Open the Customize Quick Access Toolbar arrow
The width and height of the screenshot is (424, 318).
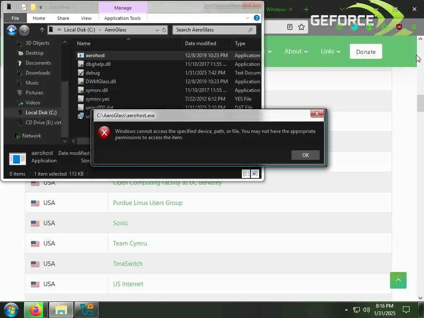coord(41,7)
